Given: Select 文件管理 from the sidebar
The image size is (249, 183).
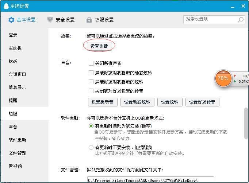Looking at the screenshot, I should pyautogui.click(x=18, y=153).
